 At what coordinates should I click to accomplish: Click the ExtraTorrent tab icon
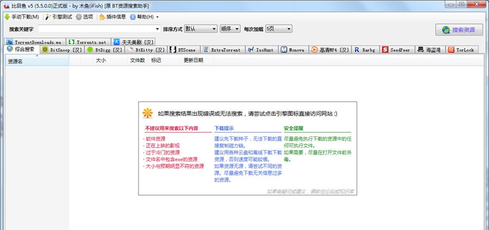206,49
